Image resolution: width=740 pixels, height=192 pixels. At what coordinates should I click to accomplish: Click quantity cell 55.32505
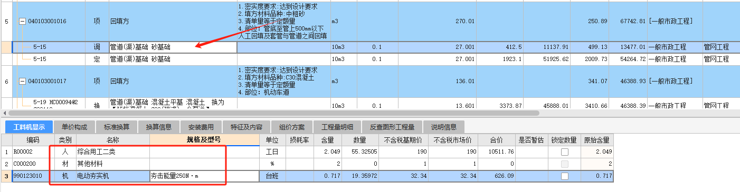(x=360, y=152)
